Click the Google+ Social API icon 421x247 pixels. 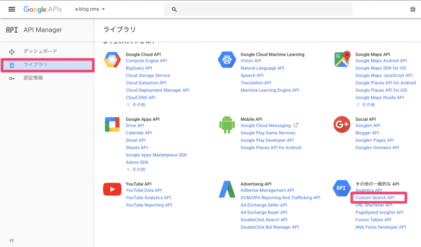[x=342, y=124]
